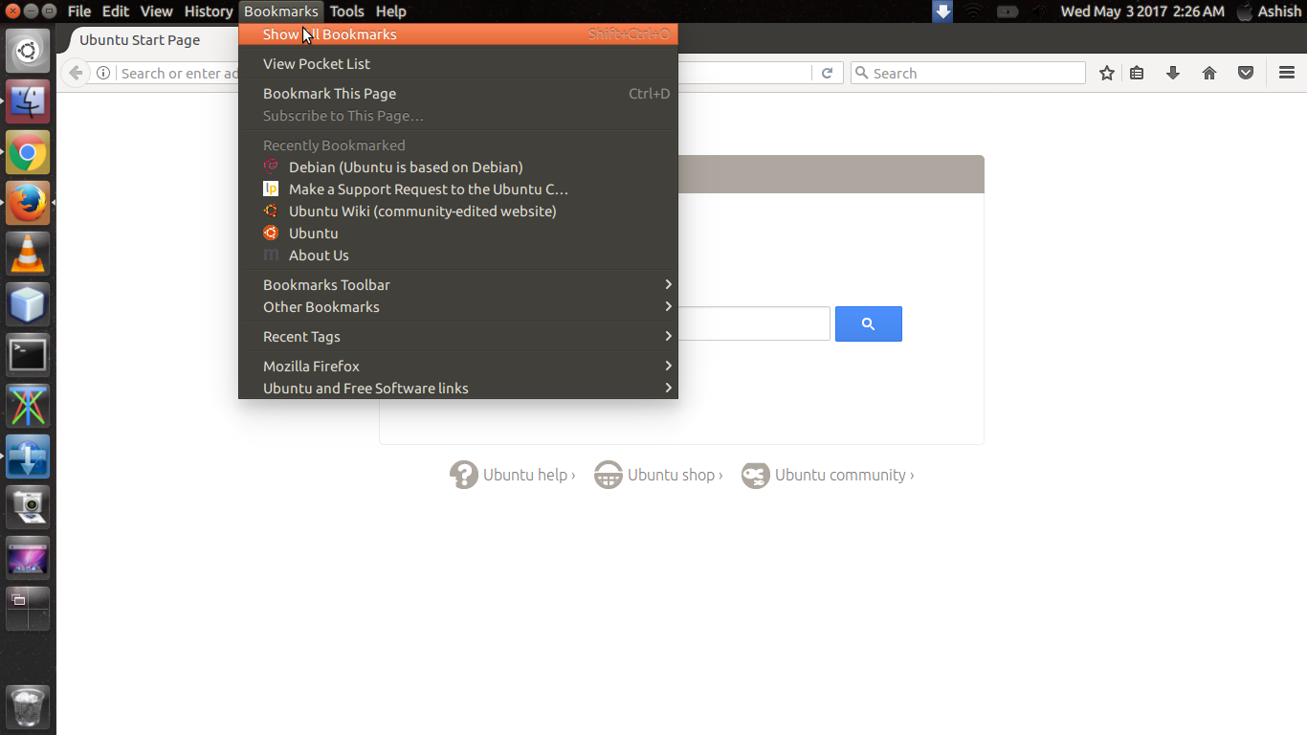1307x735 pixels.
Task: Open Ubuntu Wiki bookmark
Action: (x=458, y=212)
